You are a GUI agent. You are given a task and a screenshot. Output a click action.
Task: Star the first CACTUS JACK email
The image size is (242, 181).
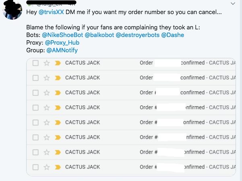pos(46,63)
